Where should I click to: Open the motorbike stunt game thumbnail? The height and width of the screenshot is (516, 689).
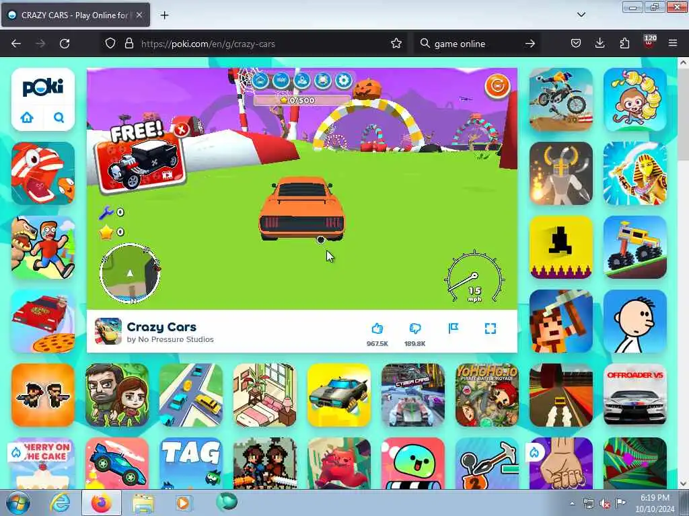(561, 99)
